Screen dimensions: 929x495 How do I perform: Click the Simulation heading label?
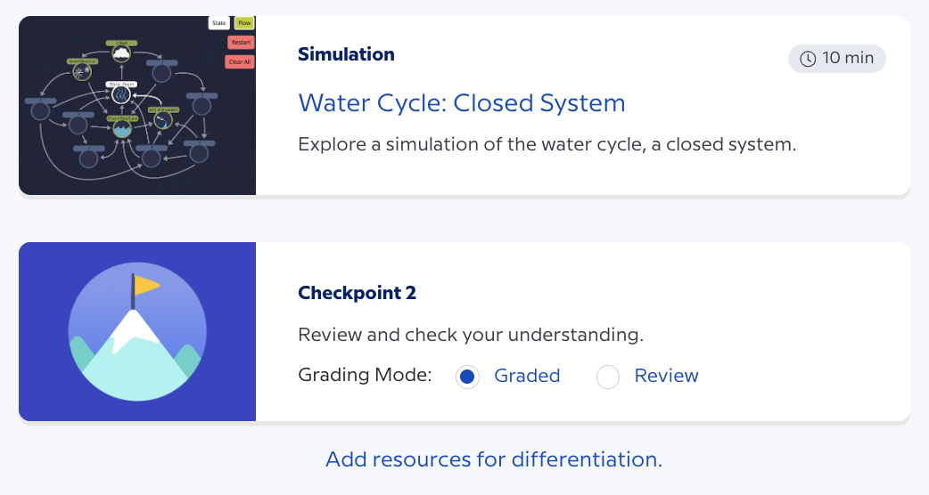click(x=346, y=54)
